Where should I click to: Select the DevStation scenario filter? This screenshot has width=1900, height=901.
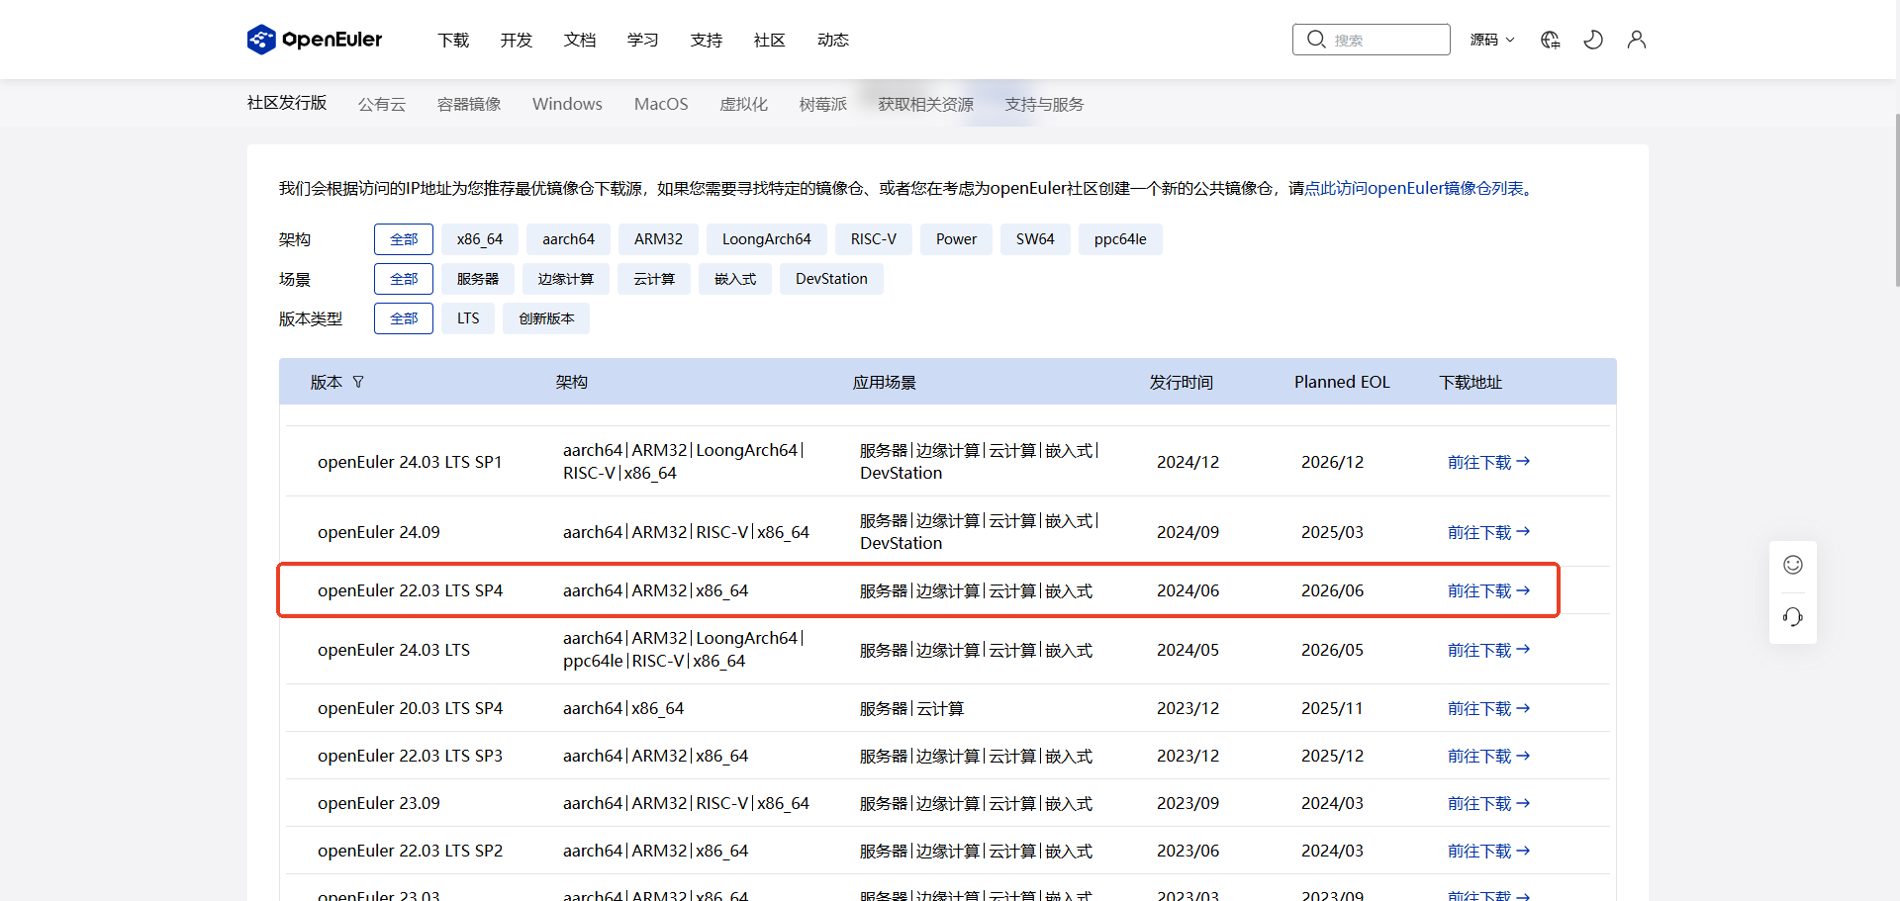pyautogui.click(x=831, y=278)
